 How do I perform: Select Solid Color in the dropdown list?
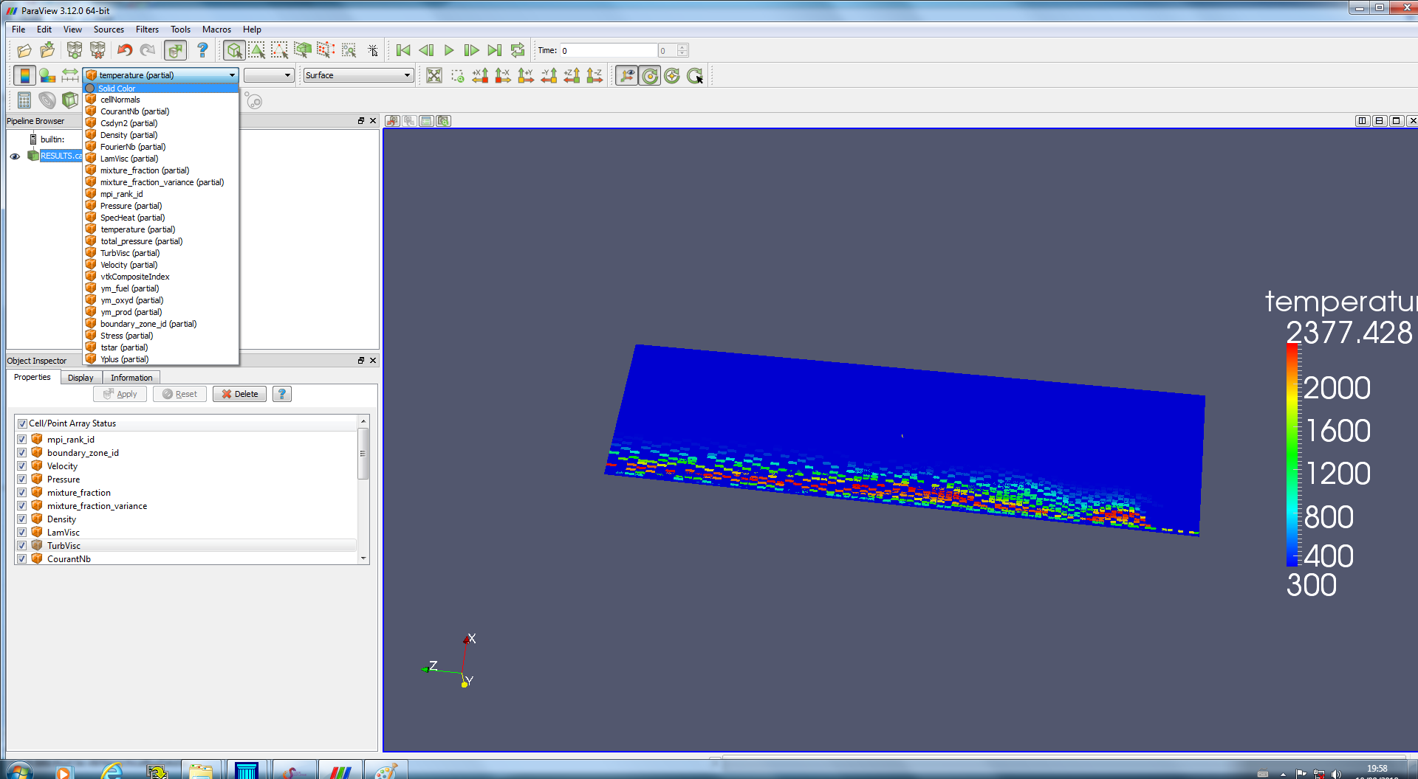(117, 89)
